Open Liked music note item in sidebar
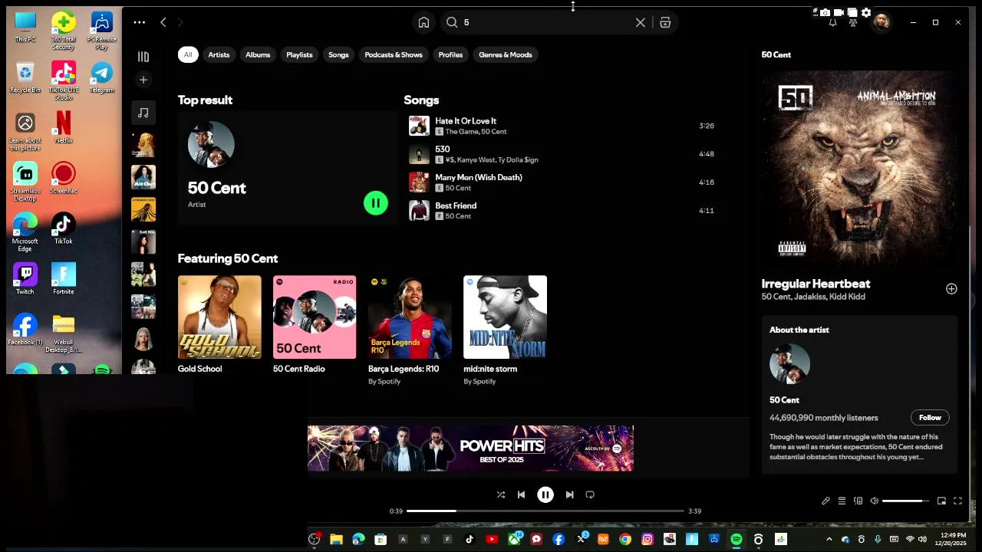The height and width of the screenshot is (552, 982). (x=143, y=113)
